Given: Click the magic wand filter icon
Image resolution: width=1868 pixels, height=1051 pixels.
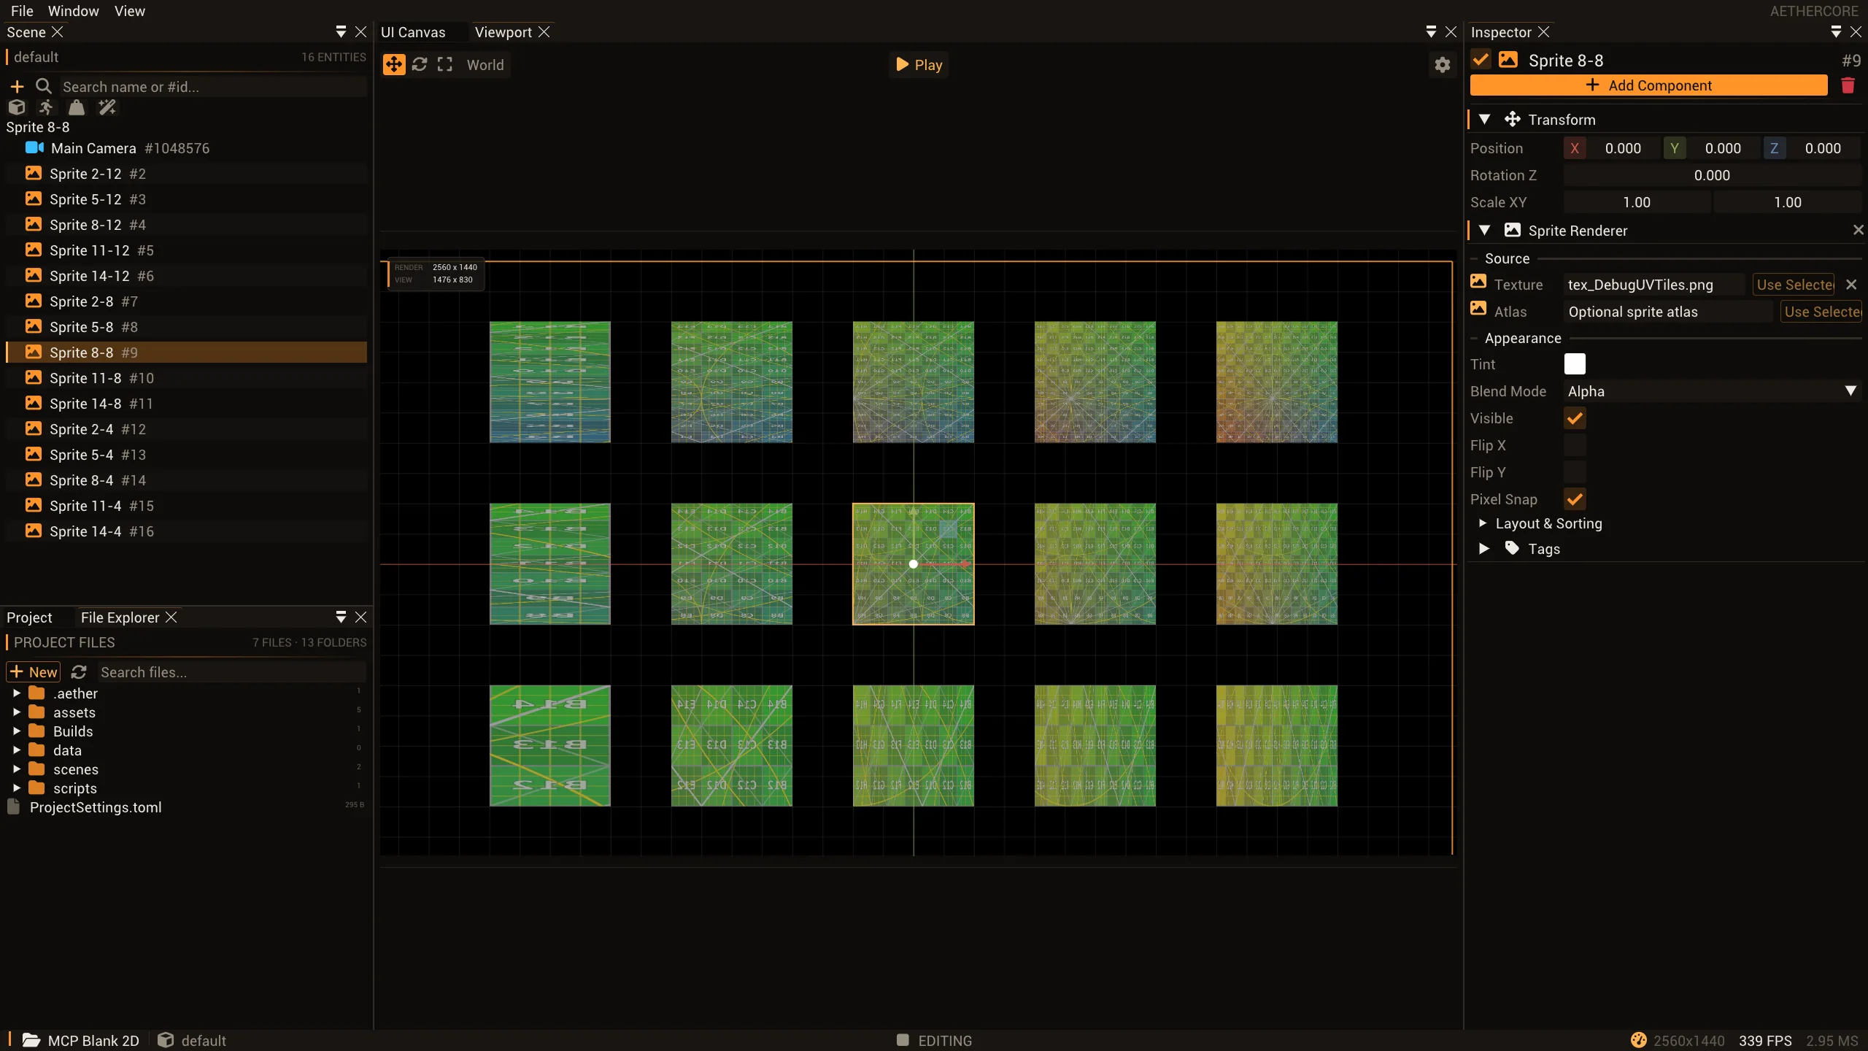Looking at the screenshot, I should 107,107.
